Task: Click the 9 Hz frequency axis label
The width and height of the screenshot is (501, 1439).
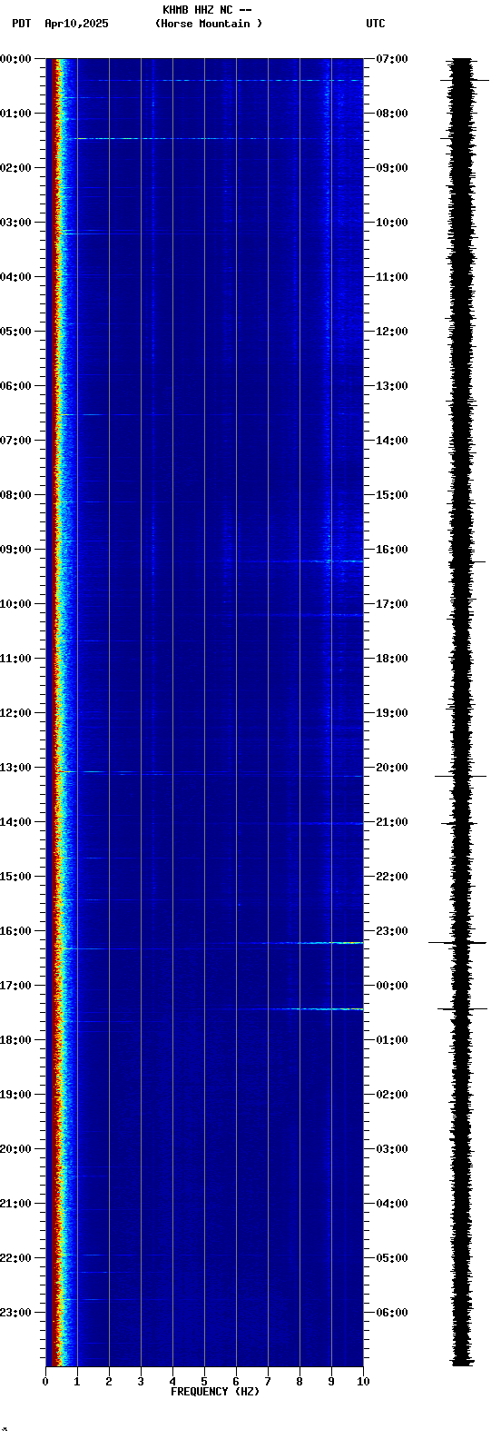Action: (331, 1382)
